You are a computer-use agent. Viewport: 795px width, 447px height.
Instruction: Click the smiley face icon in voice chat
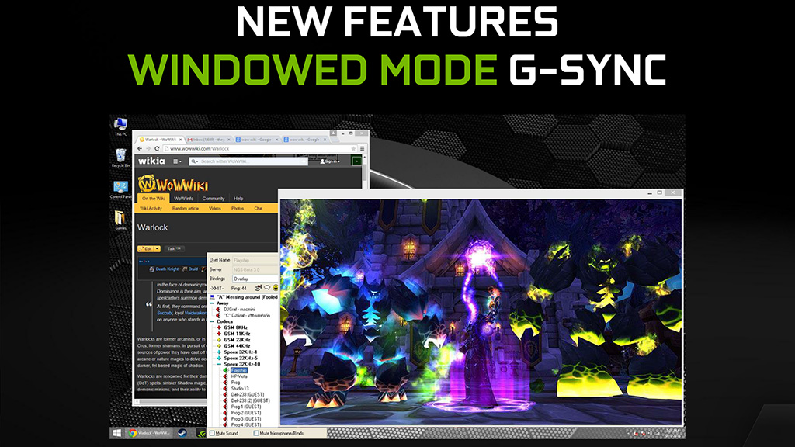276,288
